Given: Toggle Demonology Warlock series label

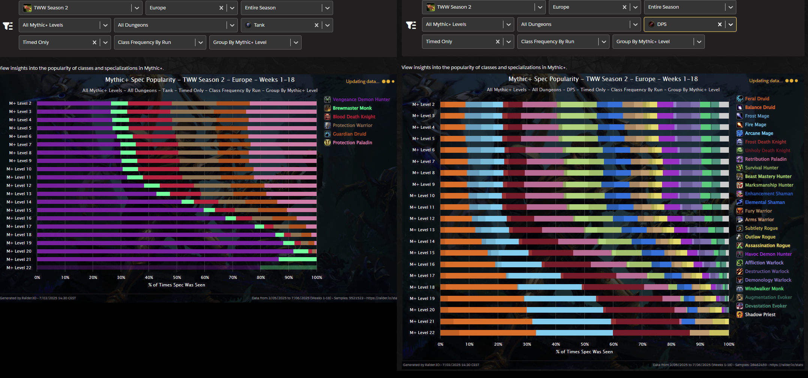Looking at the screenshot, I should pos(768,280).
